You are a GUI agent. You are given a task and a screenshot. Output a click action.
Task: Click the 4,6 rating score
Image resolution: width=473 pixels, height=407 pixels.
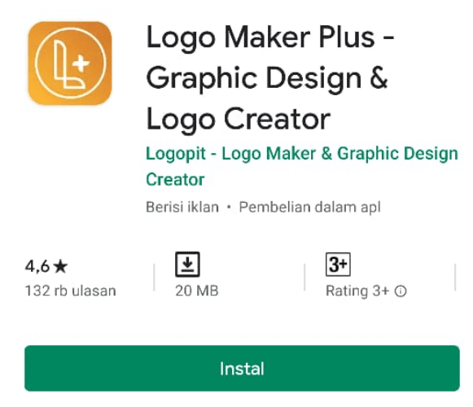(x=37, y=267)
